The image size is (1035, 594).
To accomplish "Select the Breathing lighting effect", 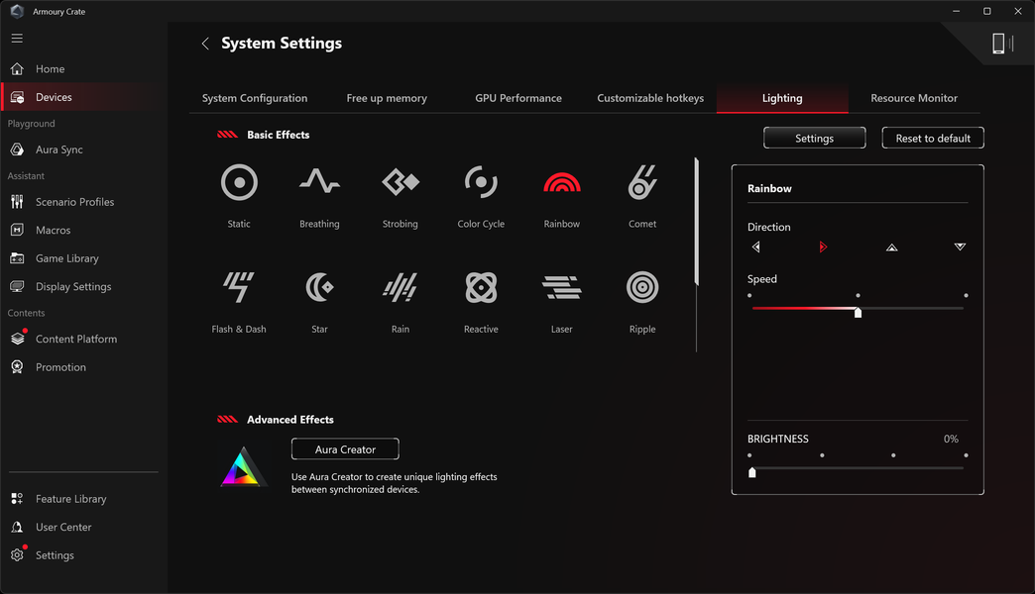I will [x=319, y=195].
